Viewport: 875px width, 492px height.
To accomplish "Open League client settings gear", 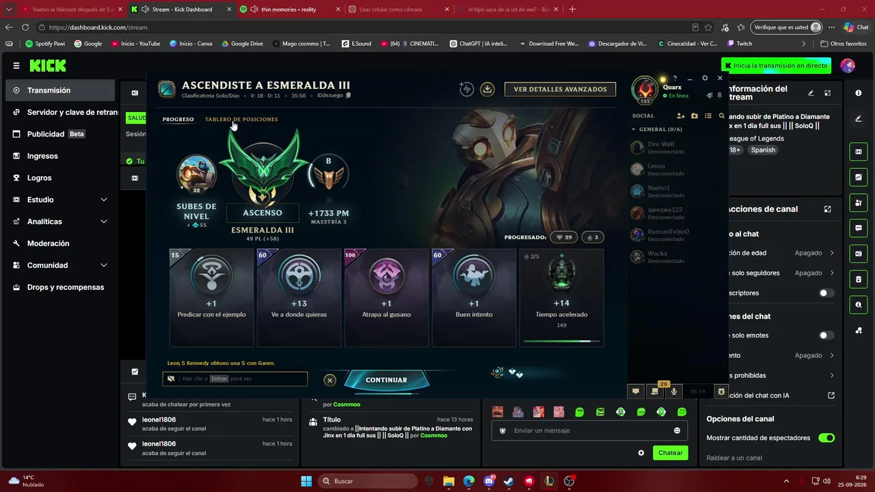I will [705, 78].
